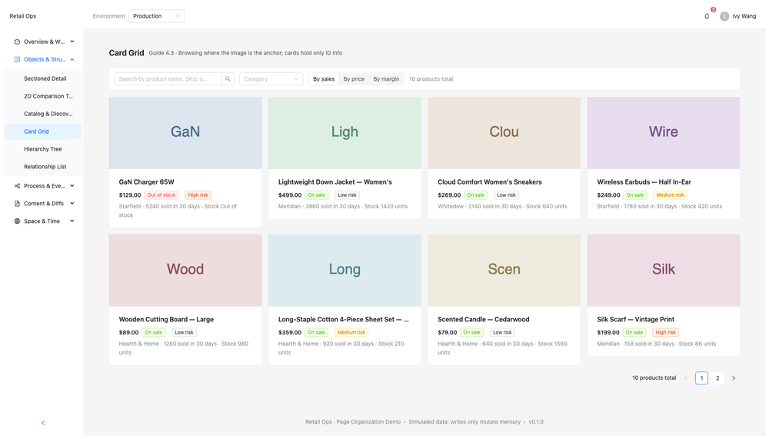
Task: Click the Content & Diffs sidebar icon
Action: click(17, 204)
